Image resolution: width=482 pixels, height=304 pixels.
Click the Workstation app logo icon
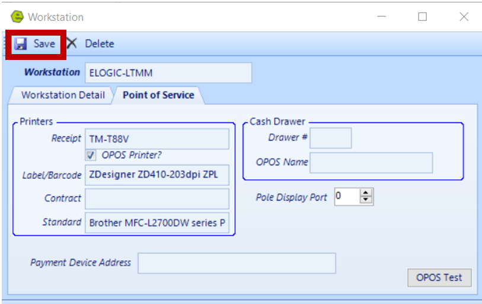pos(17,17)
